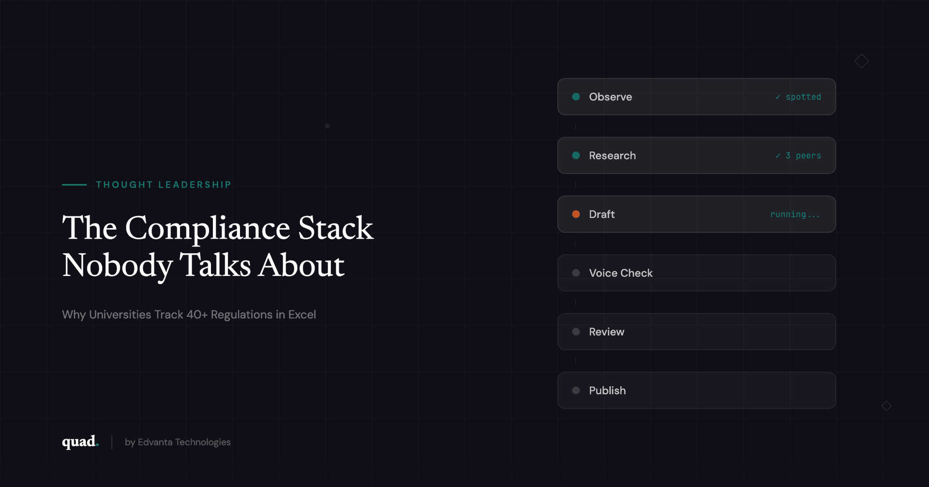Click the gray status dot beside Review

coord(576,332)
